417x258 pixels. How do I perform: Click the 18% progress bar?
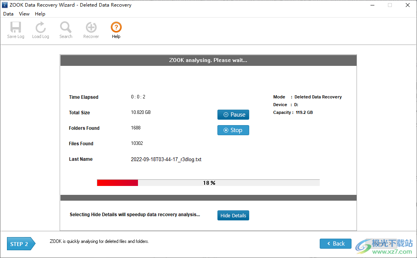click(x=208, y=182)
